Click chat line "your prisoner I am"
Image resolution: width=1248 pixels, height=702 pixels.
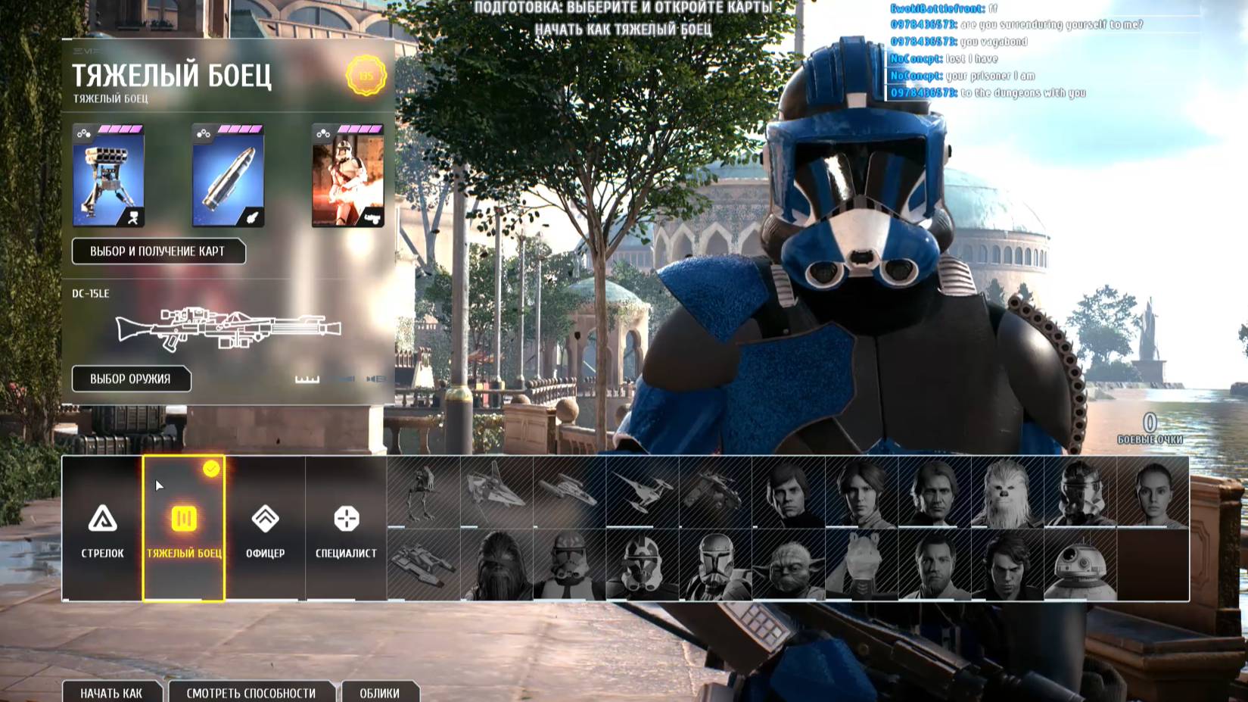(x=991, y=76)
